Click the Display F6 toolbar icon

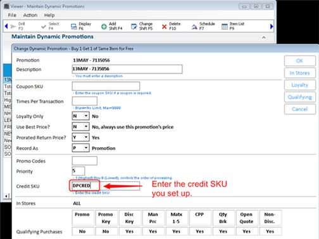coord(74,27)
